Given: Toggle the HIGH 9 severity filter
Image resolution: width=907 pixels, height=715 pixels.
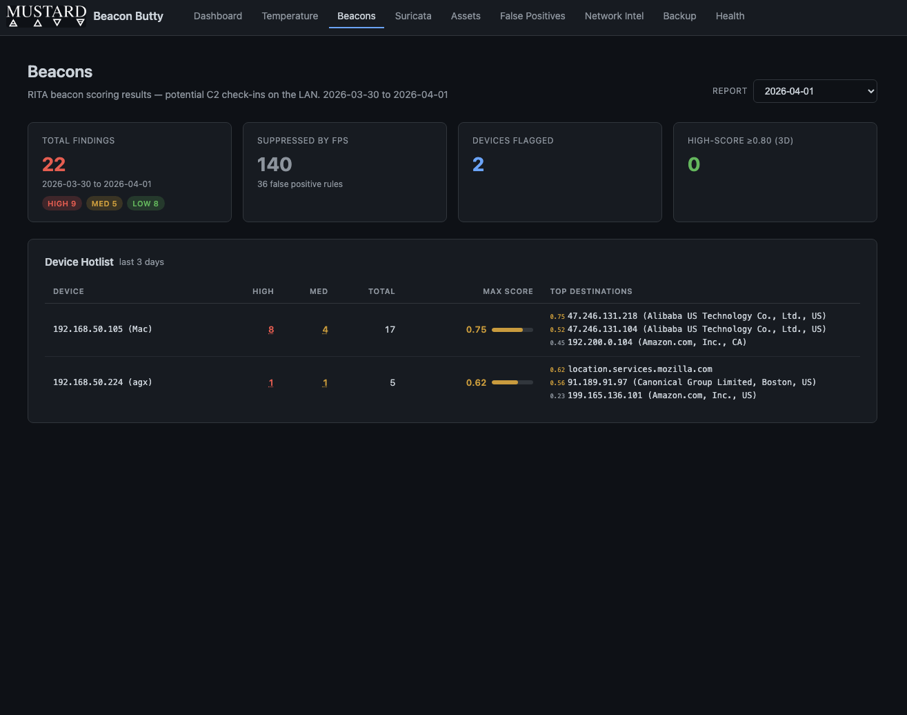Looking at the screenshot, I should [x=61, y=203].
